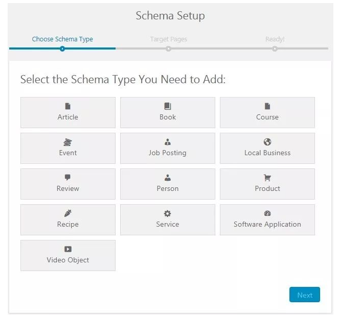Screen dimensions: 338x317
Task: Select the Service gear icon
Action: [168, 213]
